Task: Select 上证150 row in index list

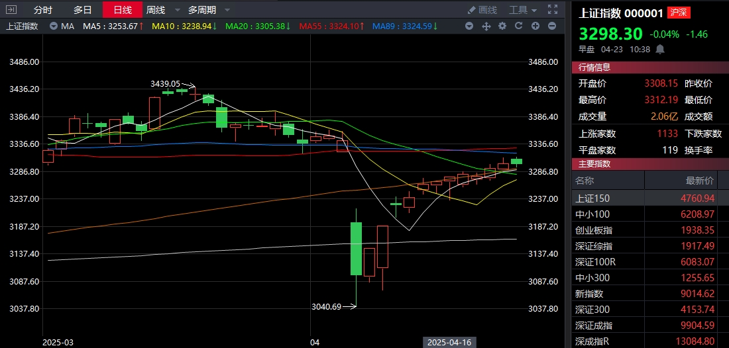Action: click(592, 198)
